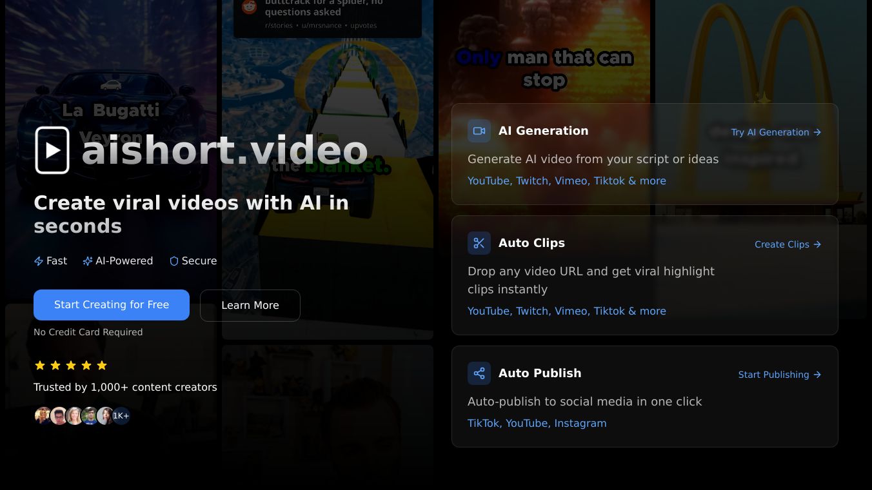Click the sparkle AI-Powered icon
The height and width of the screenshot is (490, 872).
pos(88,261)
